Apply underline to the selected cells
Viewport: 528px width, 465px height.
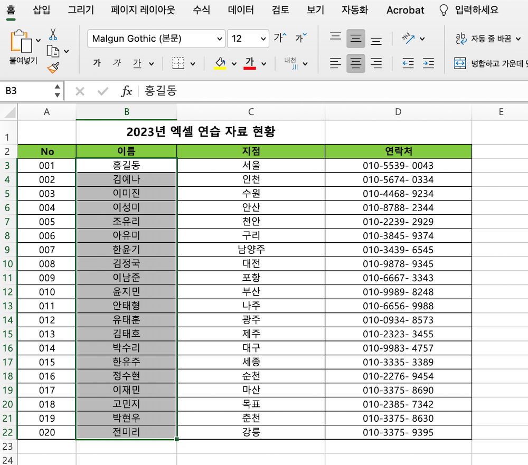(x=138, y=62)
